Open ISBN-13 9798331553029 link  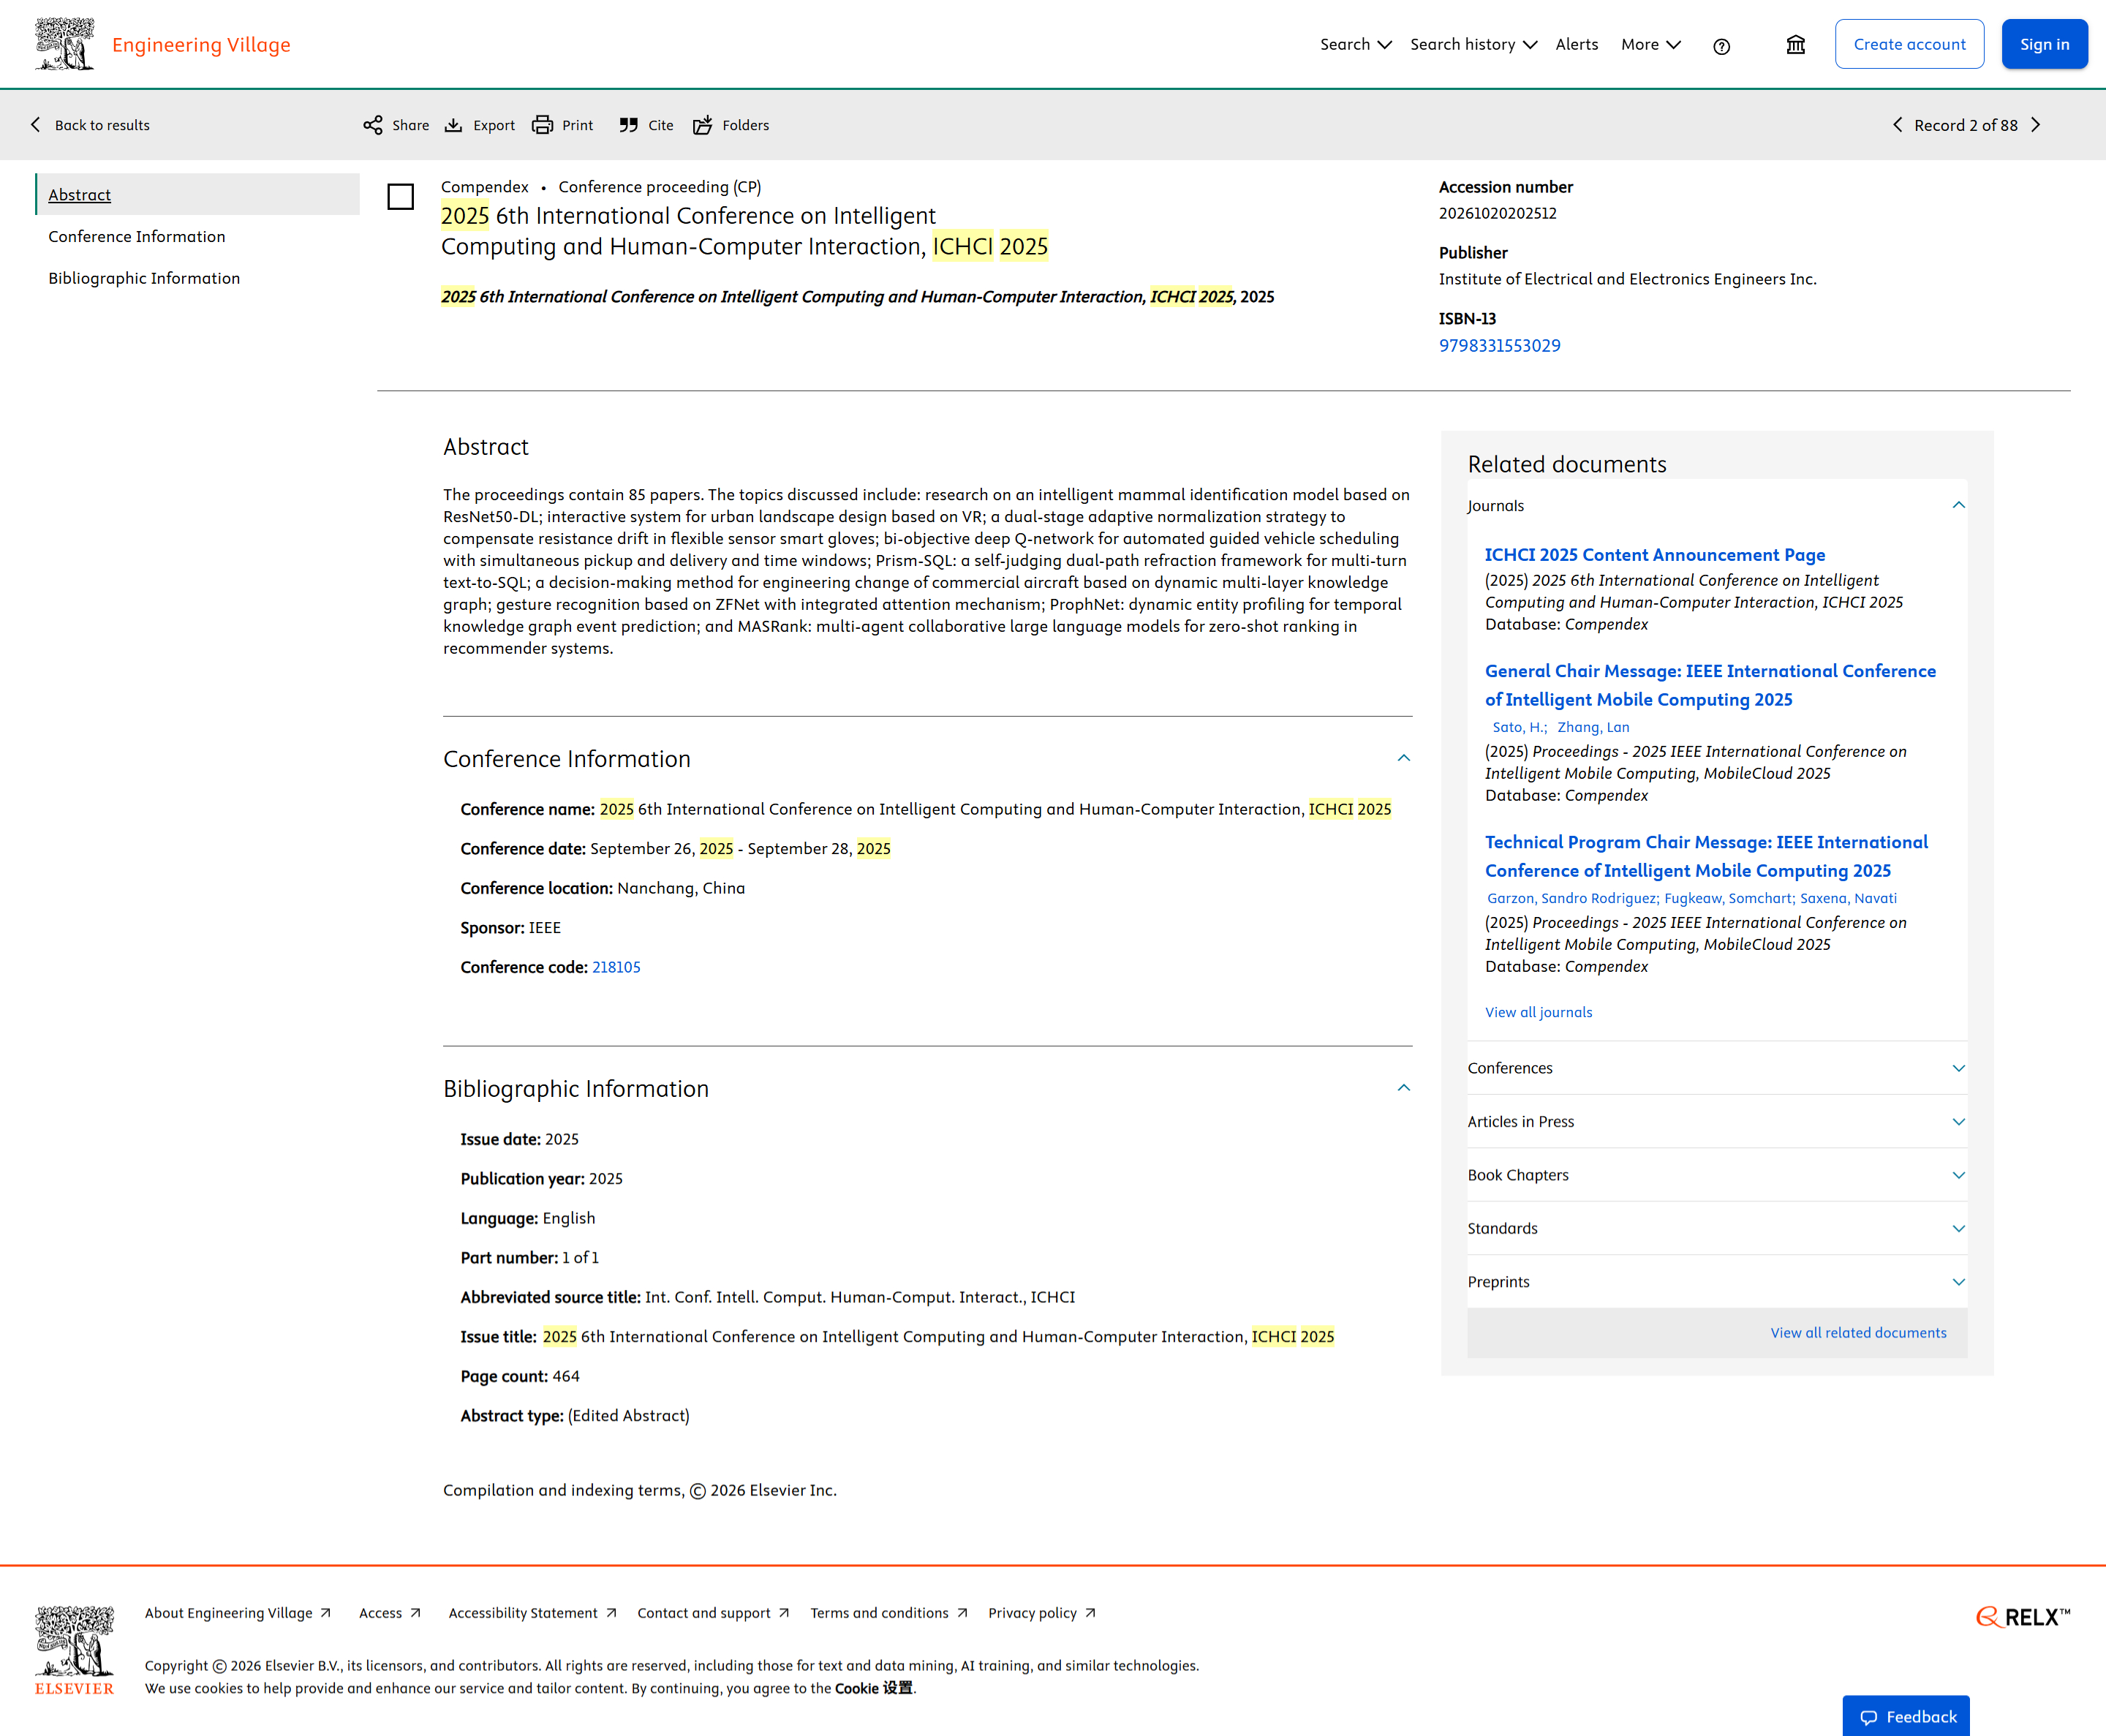pos(1499,346)
